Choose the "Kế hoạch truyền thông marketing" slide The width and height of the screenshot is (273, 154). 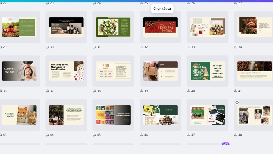pyautogui.click(x=207, y=71)
